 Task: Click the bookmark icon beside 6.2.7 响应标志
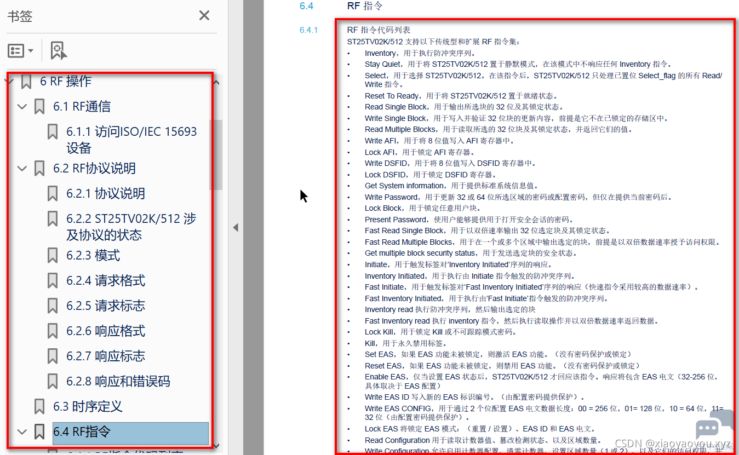click(x=53, y=356)
